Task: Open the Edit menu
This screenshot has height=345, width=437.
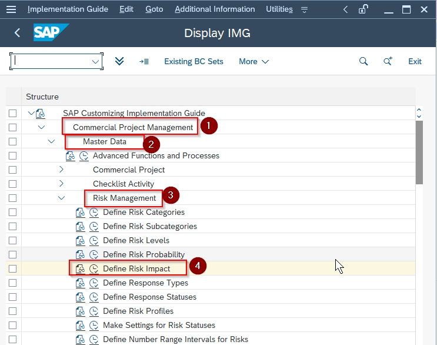Action: click(126, 9)
